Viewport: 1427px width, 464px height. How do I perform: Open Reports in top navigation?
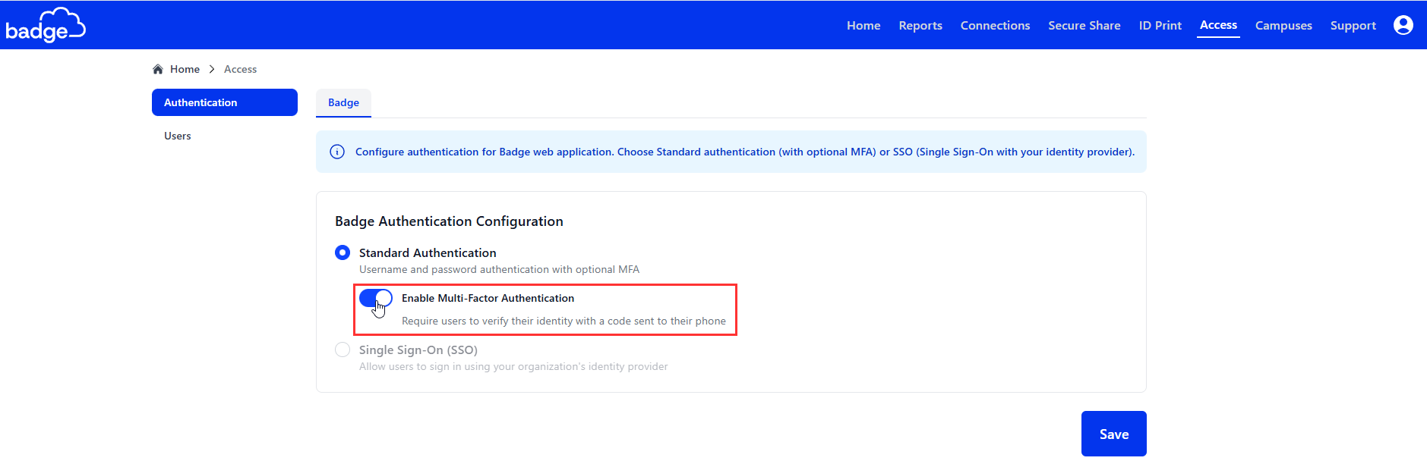[920, 25]
